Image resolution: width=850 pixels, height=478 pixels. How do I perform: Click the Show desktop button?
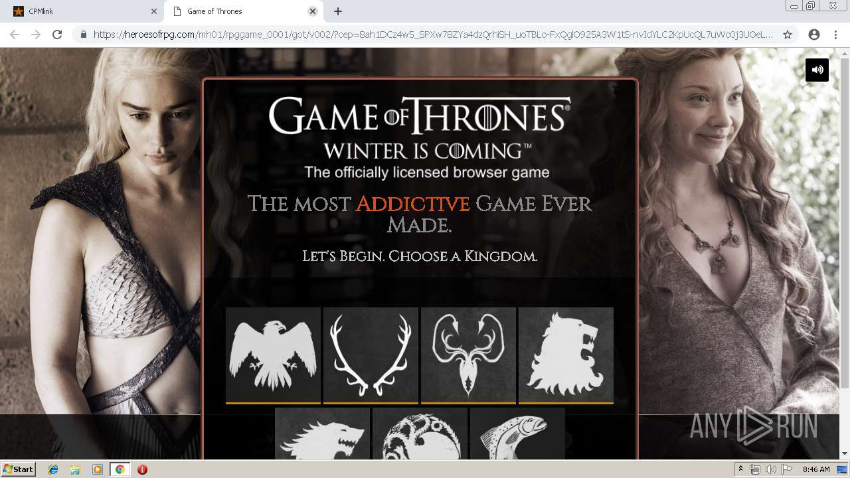843,469
